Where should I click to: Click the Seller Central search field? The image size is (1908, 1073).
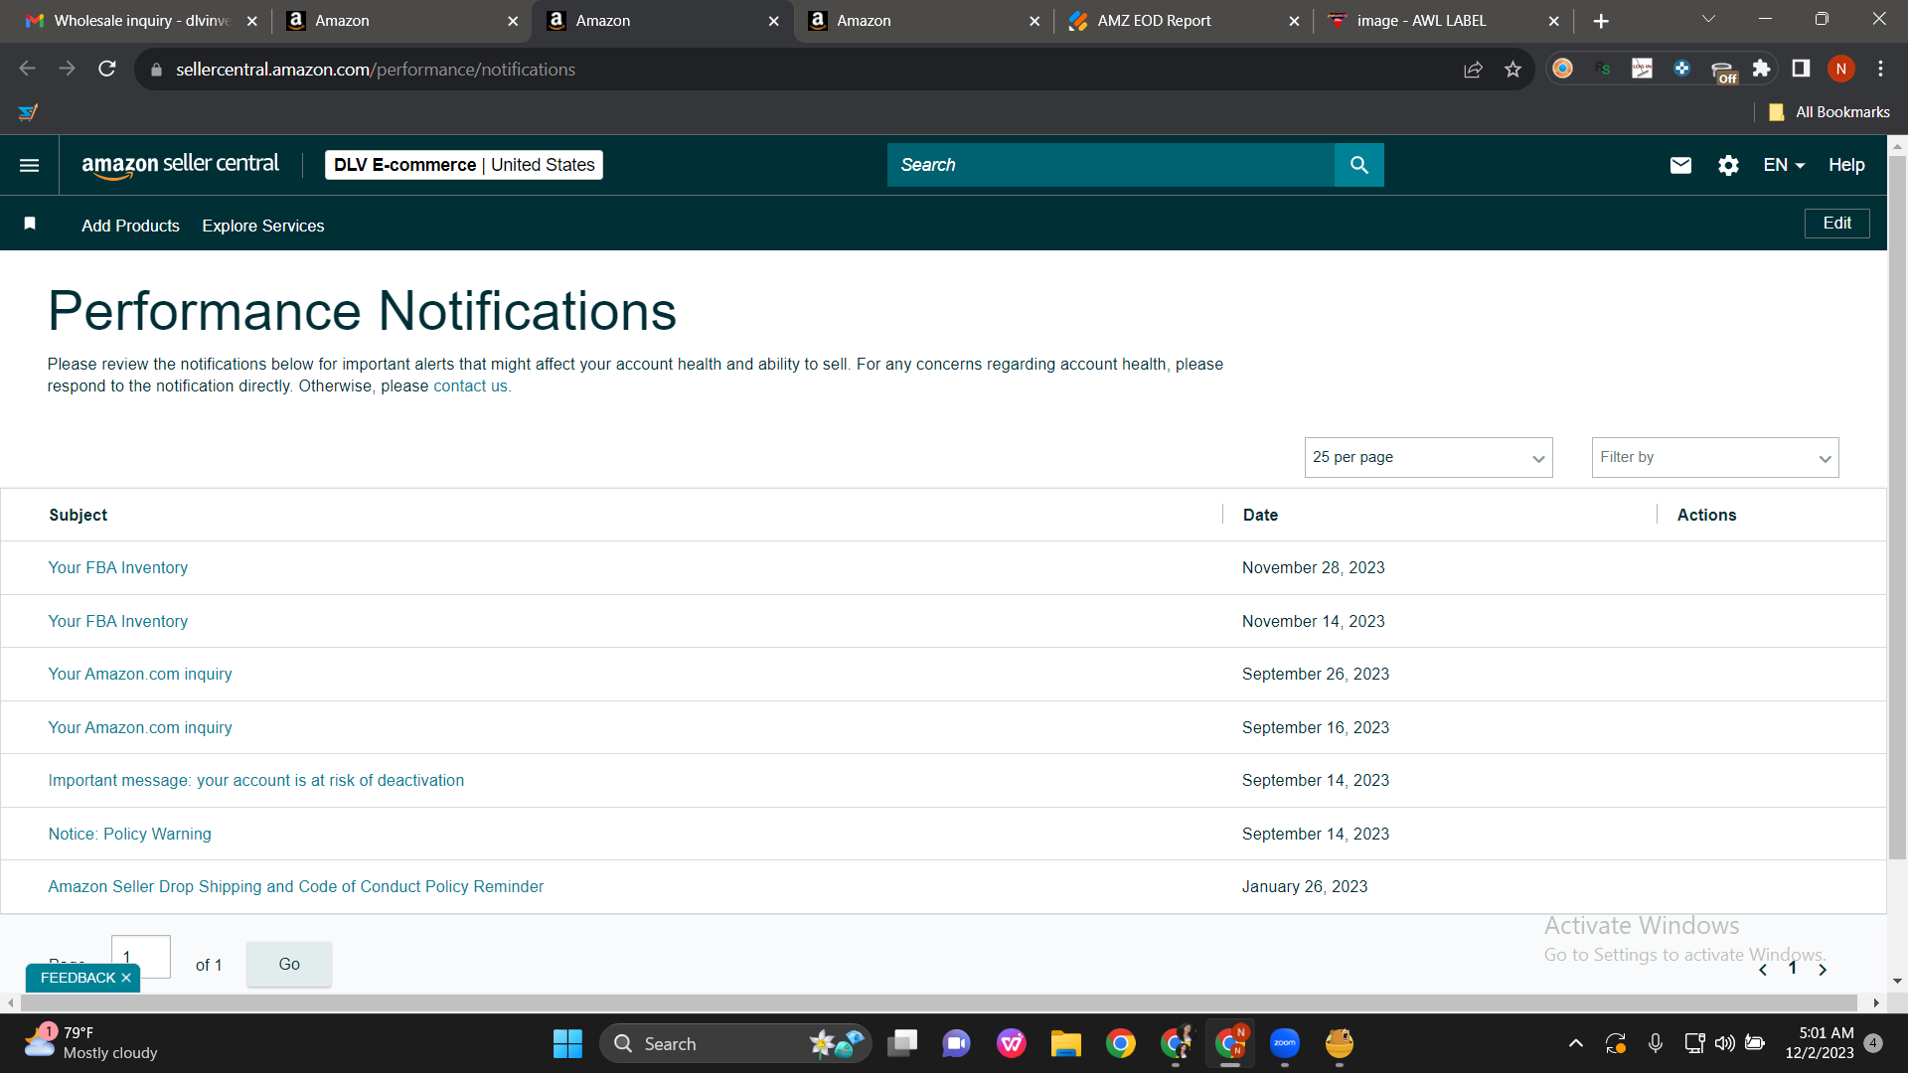pyautogui.click(x=1111, y=165)
